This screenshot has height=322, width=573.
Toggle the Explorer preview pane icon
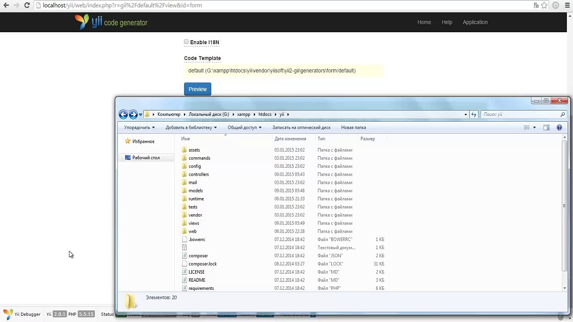pyautogui.click(x=546, y=127)
